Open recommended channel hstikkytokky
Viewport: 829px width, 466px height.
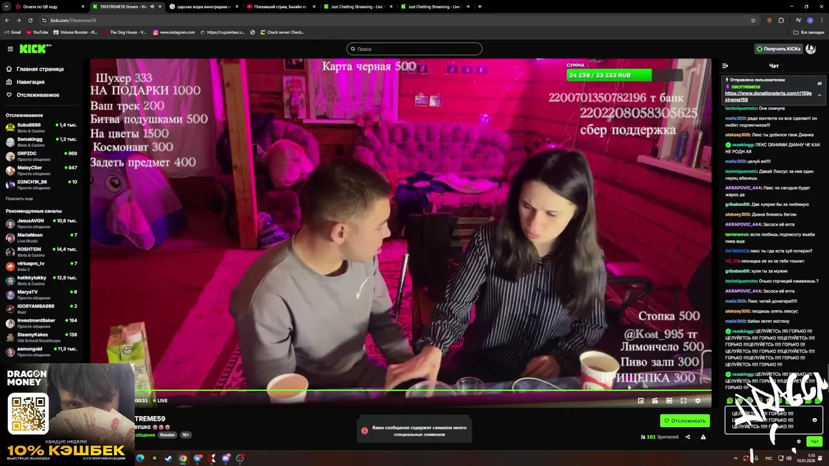[x=41, y=280]
